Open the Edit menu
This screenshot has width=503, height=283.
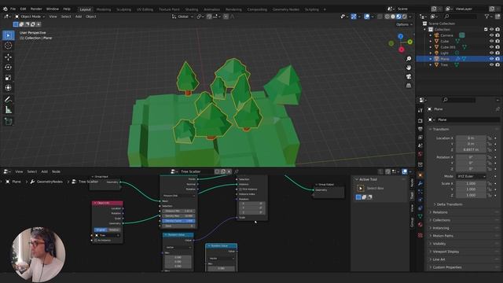23,9
